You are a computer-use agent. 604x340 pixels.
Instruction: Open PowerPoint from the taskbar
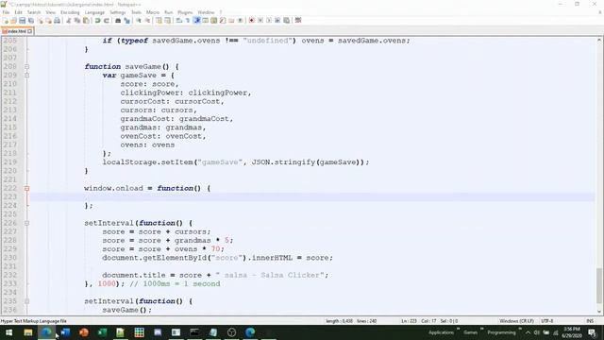pyautogui.click(x=84, y=332)
